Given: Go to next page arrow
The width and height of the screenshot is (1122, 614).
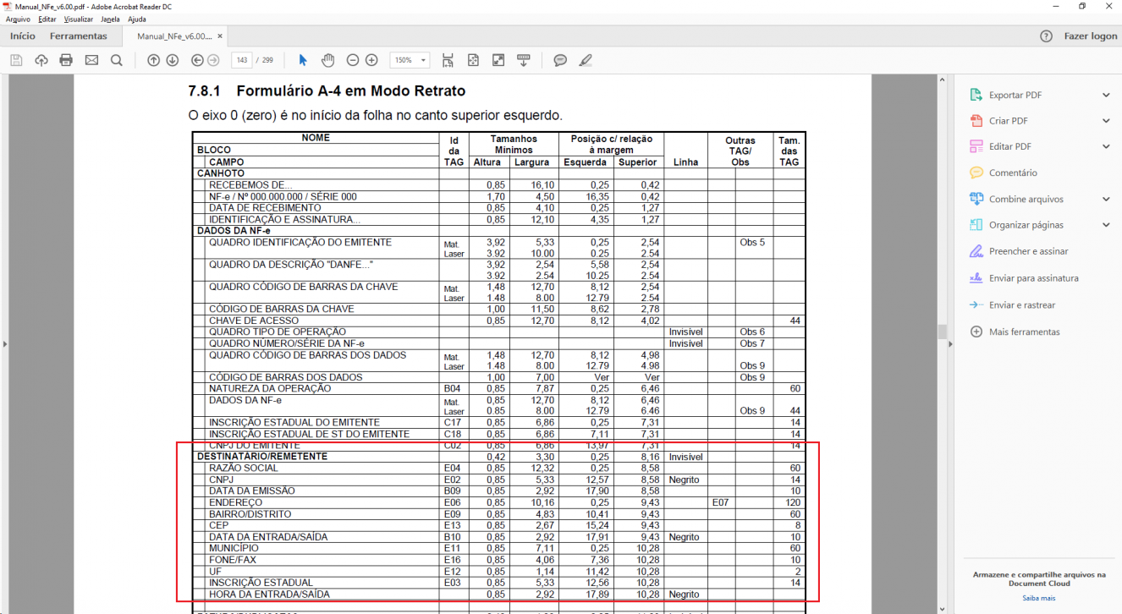Looking at the screenshot, I should (x=173, y=60).
